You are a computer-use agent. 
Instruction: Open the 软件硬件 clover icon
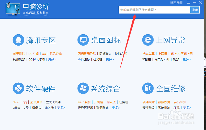tap(18, 88)
